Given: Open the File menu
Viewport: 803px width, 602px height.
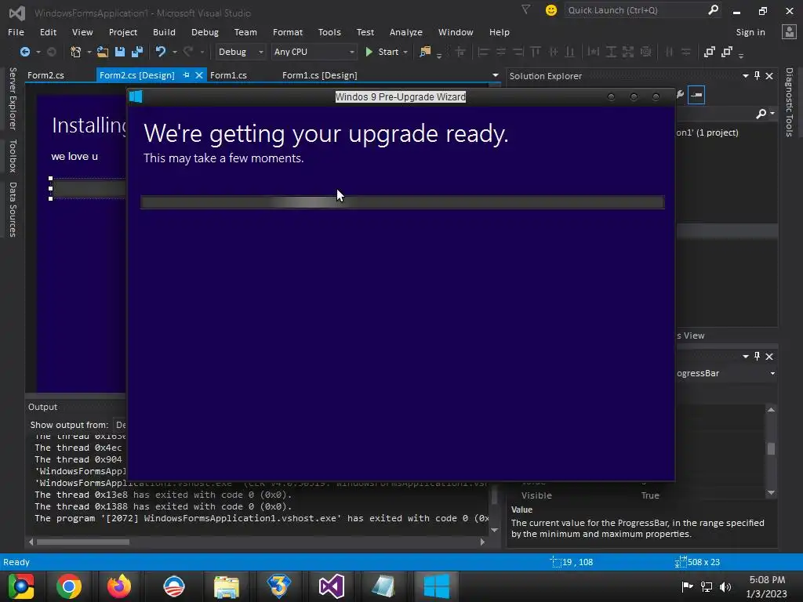Looking at the screenshot, I should point(16,31).
